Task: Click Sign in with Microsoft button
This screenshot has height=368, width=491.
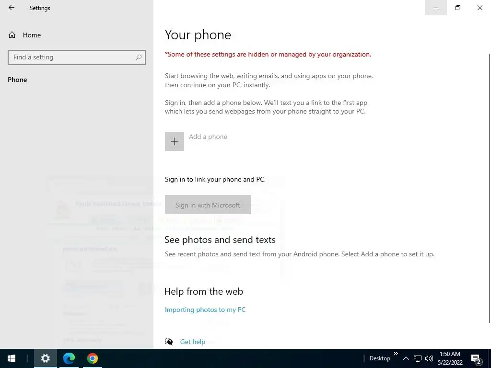Action: coord(208,205)
